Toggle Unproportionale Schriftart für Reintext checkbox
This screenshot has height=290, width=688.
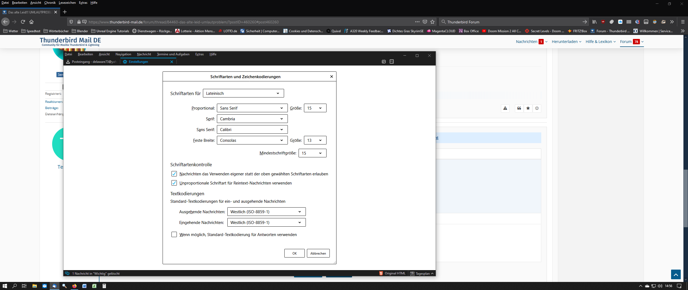174,183
